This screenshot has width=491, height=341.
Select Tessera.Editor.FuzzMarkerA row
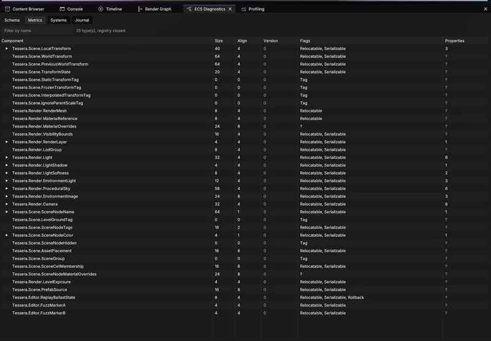coord(245,305)
